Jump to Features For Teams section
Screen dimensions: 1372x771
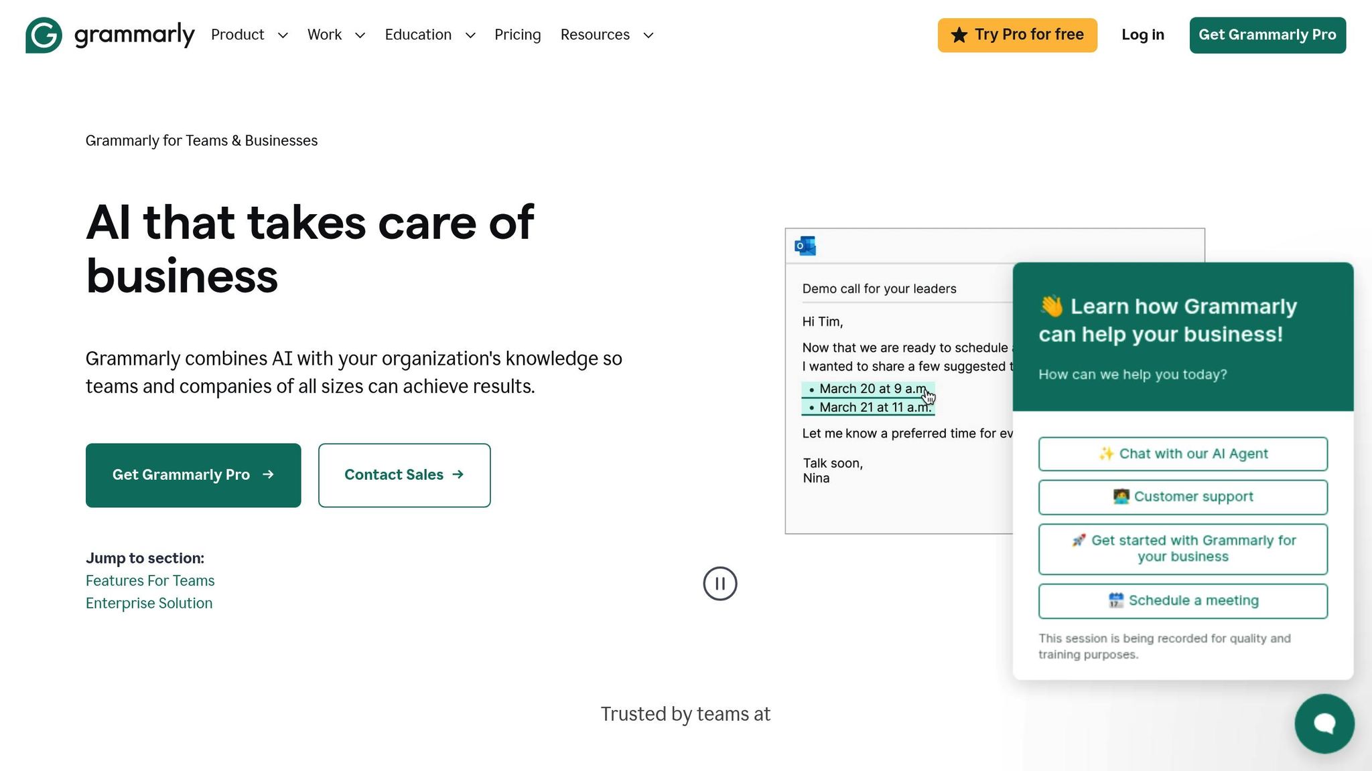(150, 580)
